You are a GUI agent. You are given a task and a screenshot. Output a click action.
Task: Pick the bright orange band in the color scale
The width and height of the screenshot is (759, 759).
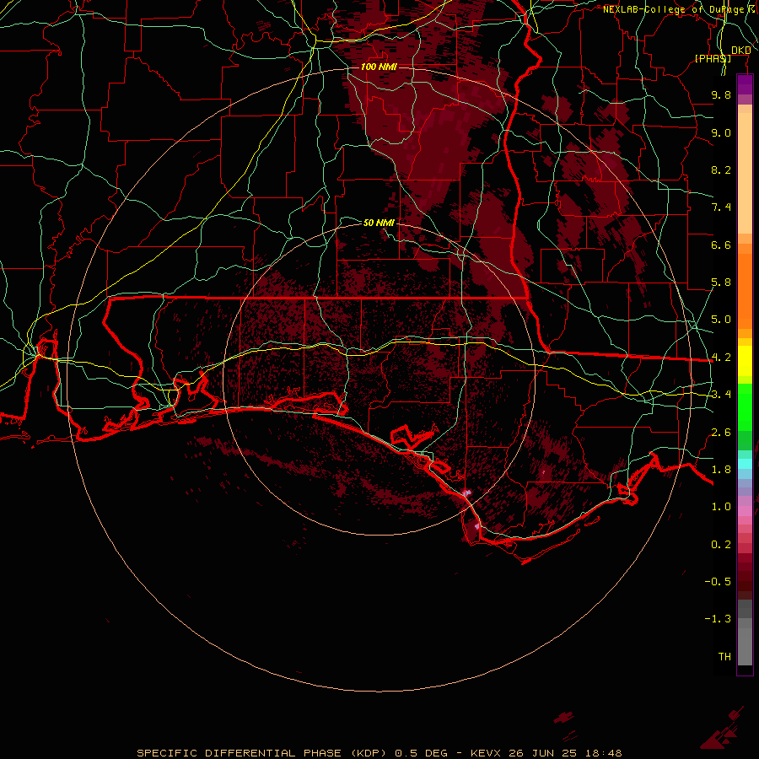745,292
